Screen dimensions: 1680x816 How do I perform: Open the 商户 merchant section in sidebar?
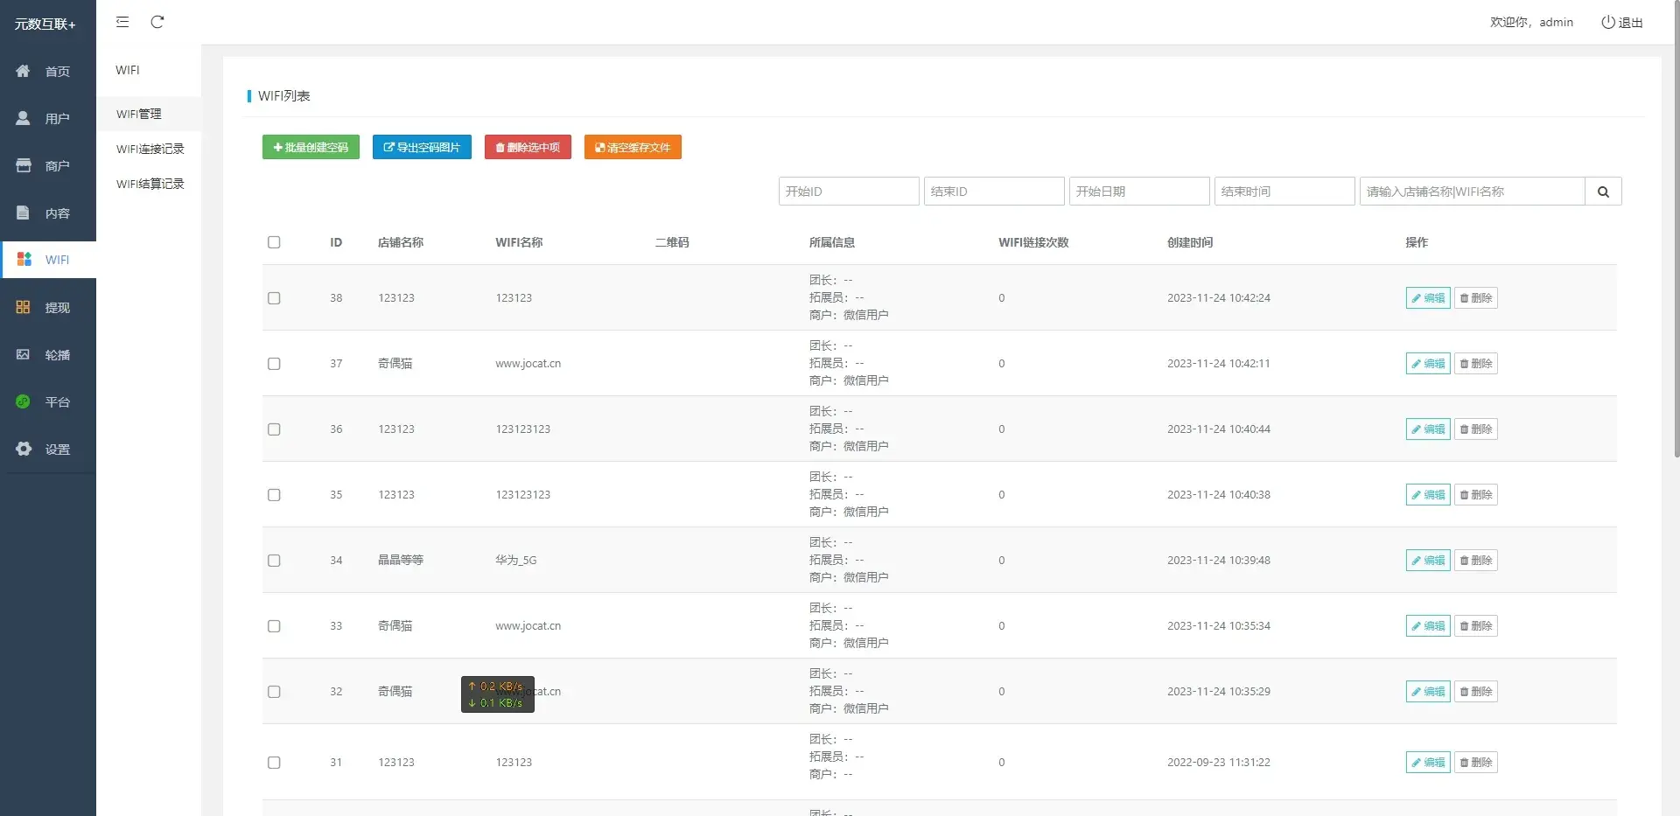48,165
